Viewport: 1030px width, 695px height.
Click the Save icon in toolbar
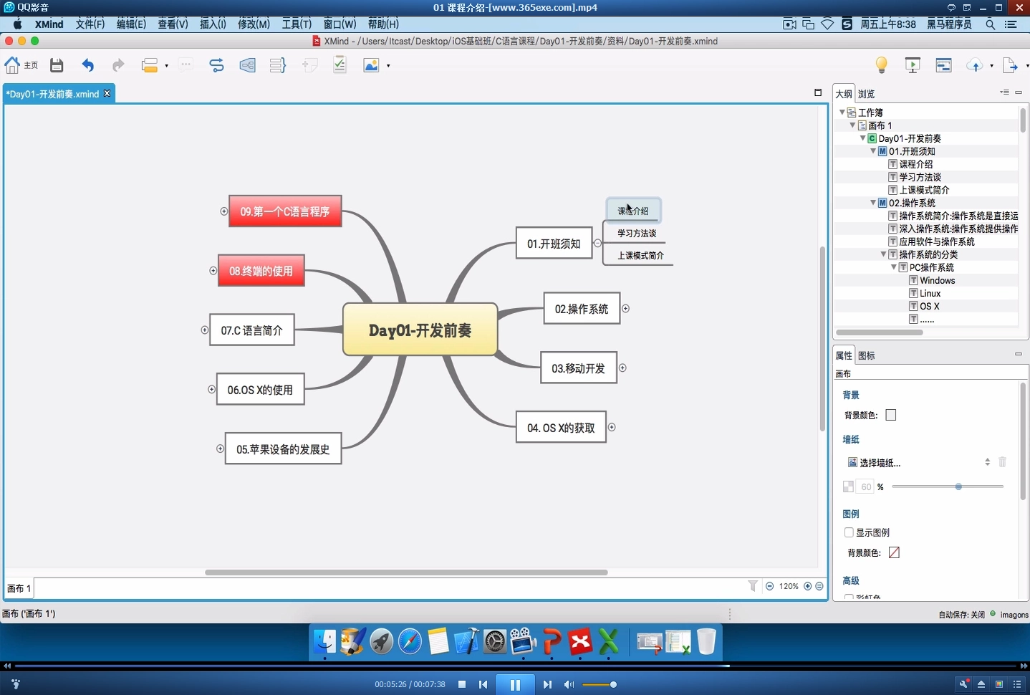pos(57,65)
